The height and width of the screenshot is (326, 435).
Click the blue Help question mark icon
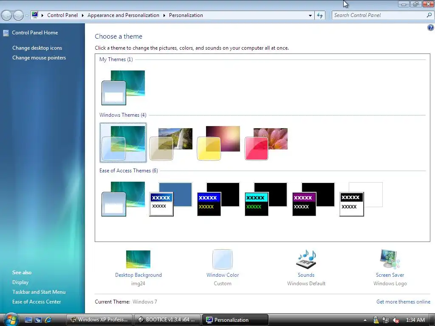coord(431,28)
